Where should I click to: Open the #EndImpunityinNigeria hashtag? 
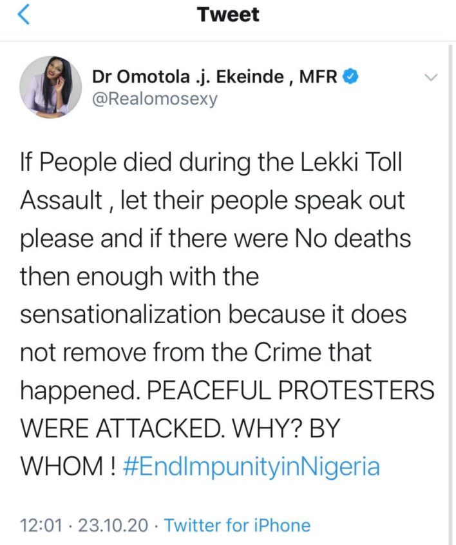click(x=250, y=466)
